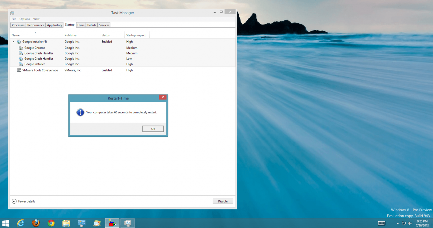Click the restart time message text

click(x=122, y=112)
